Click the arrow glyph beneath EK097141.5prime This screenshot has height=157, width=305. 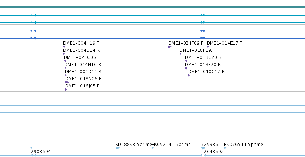coord(153,148)
